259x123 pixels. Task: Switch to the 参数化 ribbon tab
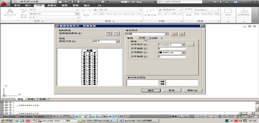pos(52,5)
